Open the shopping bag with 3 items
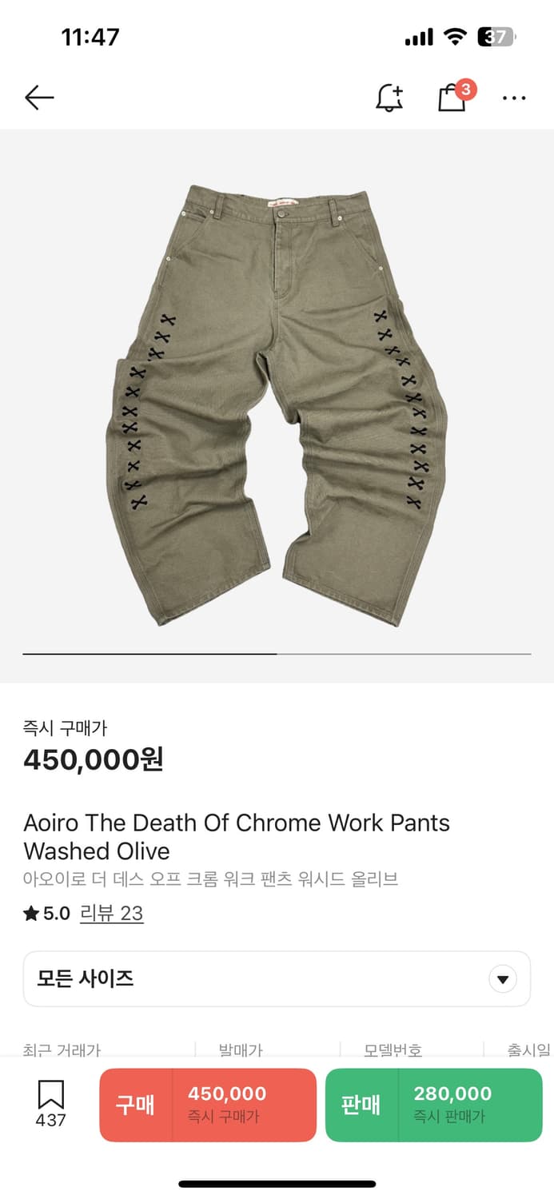This screenshot has width=554, height=1199. pos(455,96)
